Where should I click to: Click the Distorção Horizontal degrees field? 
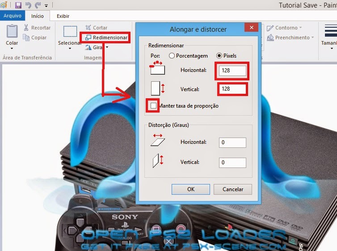click(232, 142)
